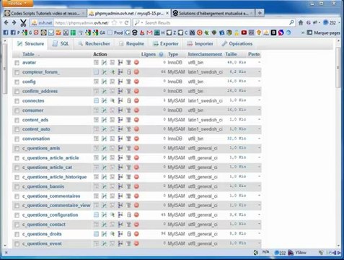Click the red drop icon for avatar table
Image resolution: width=344 pixels, height=260 pixels.
point(136,63)
